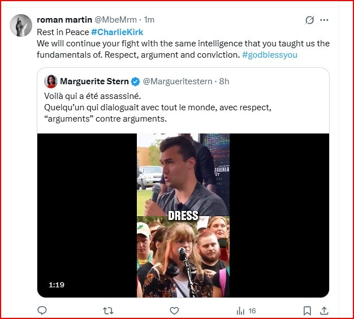Click the Grok icon on the post
The height and width of the screenshot is (319, 354).
309,20
